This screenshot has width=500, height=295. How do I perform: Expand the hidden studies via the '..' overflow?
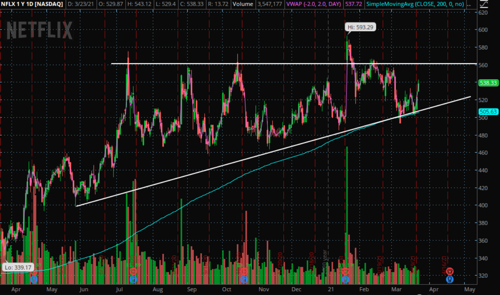pos(469,4)
